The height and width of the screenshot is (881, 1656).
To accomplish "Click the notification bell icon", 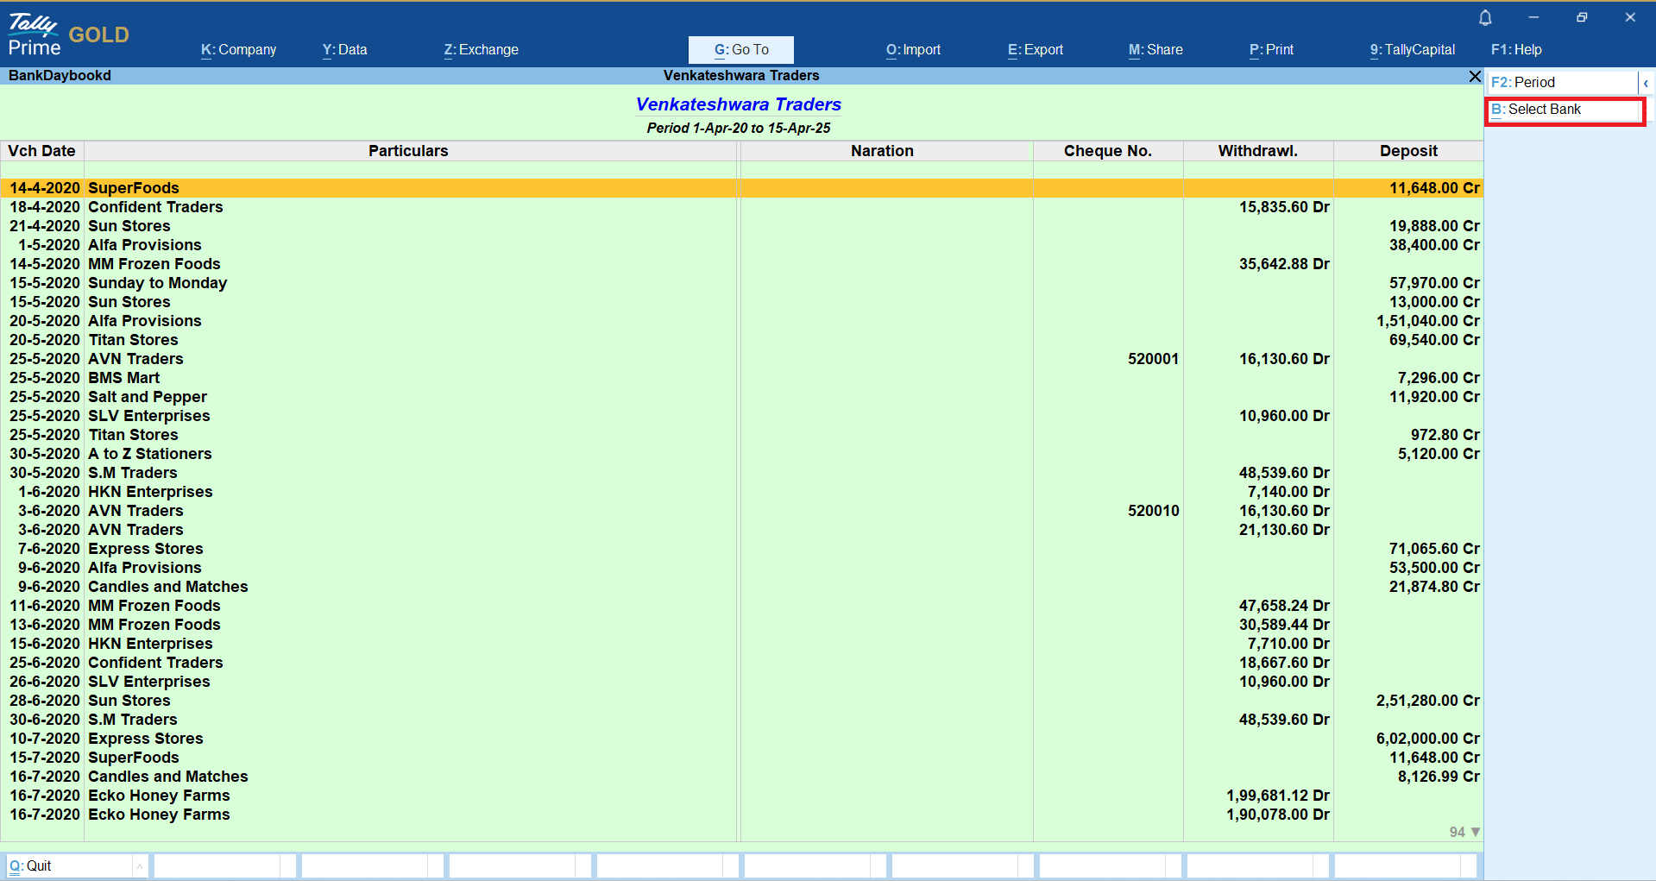I will (x=1485, y=17).
